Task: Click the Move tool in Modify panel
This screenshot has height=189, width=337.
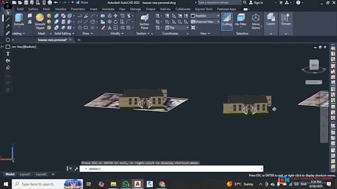Action: [x=115, y=16]
